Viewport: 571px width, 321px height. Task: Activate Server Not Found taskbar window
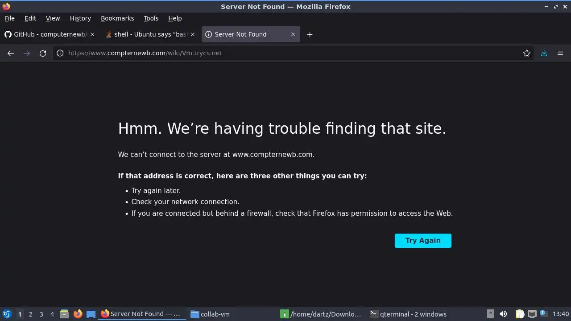tap(141, 314)
